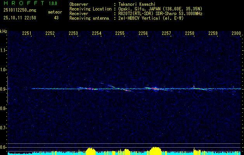Click observer name Takanori Kawachi

click(x=137, y=4)
